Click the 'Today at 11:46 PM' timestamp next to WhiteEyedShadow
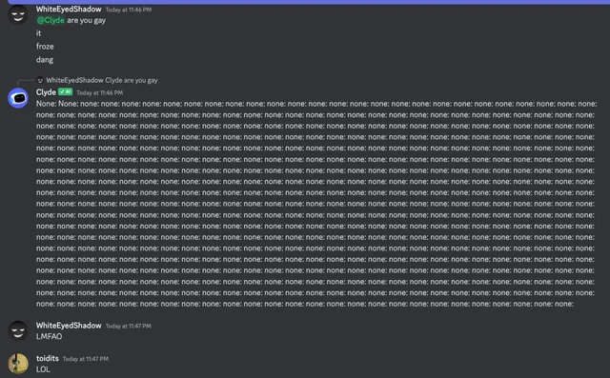610x378 pixels. [x=129, y=10]
